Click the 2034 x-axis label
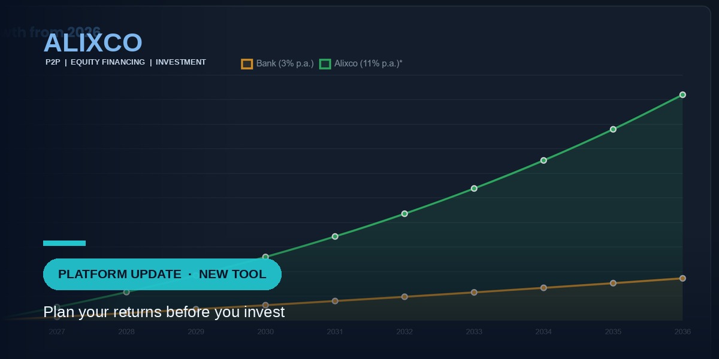Viewport: 719px width, 359px height. point(543,331)
